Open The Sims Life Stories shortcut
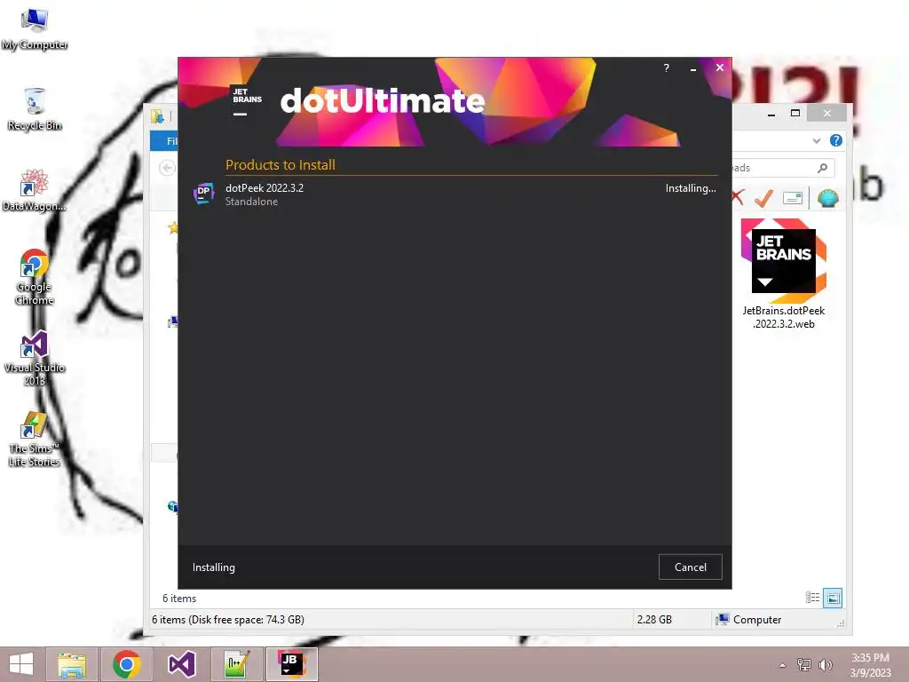This screenshot has width=909, height=682. pos(35,439)
